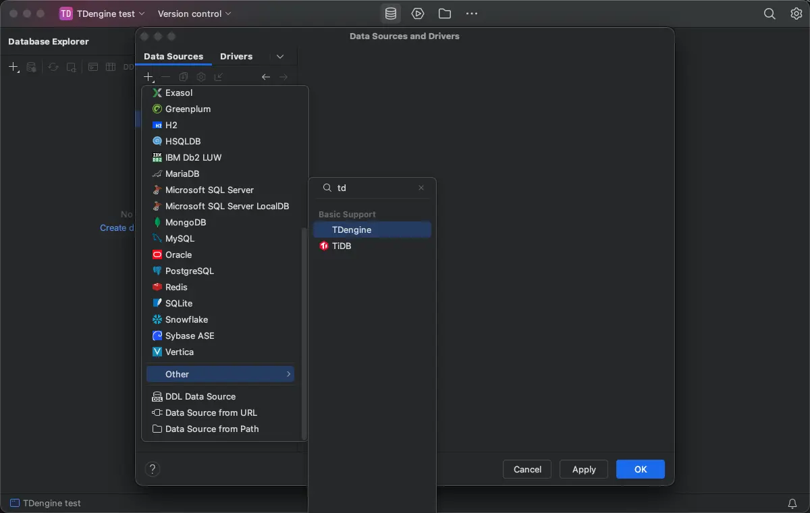Choose DDL Data Source option
810x513 pixels.
(220, 396)
